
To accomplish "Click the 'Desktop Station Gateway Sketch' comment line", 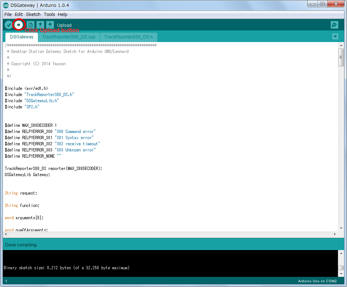I will pyautogui.click(x=68, y=51).
